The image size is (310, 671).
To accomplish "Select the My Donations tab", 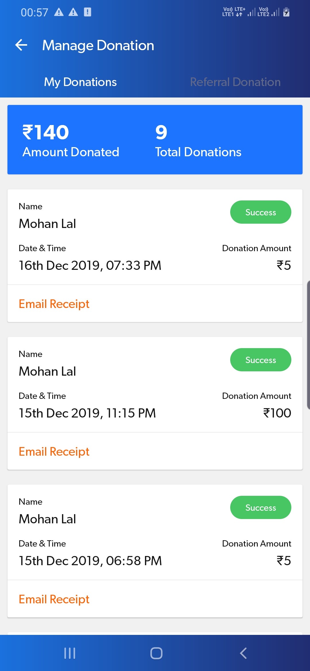I will (x=80, y=82).
